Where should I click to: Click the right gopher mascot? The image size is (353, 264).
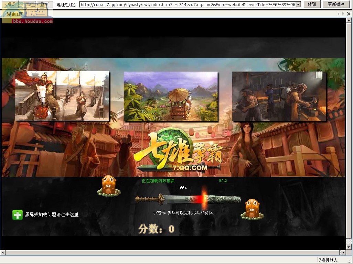pyautogui.click(x=253, y=209)
